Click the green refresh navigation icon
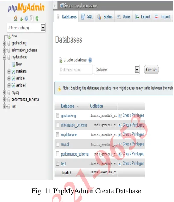The width and height of the screenshot is (174, 202). [37, 19]
